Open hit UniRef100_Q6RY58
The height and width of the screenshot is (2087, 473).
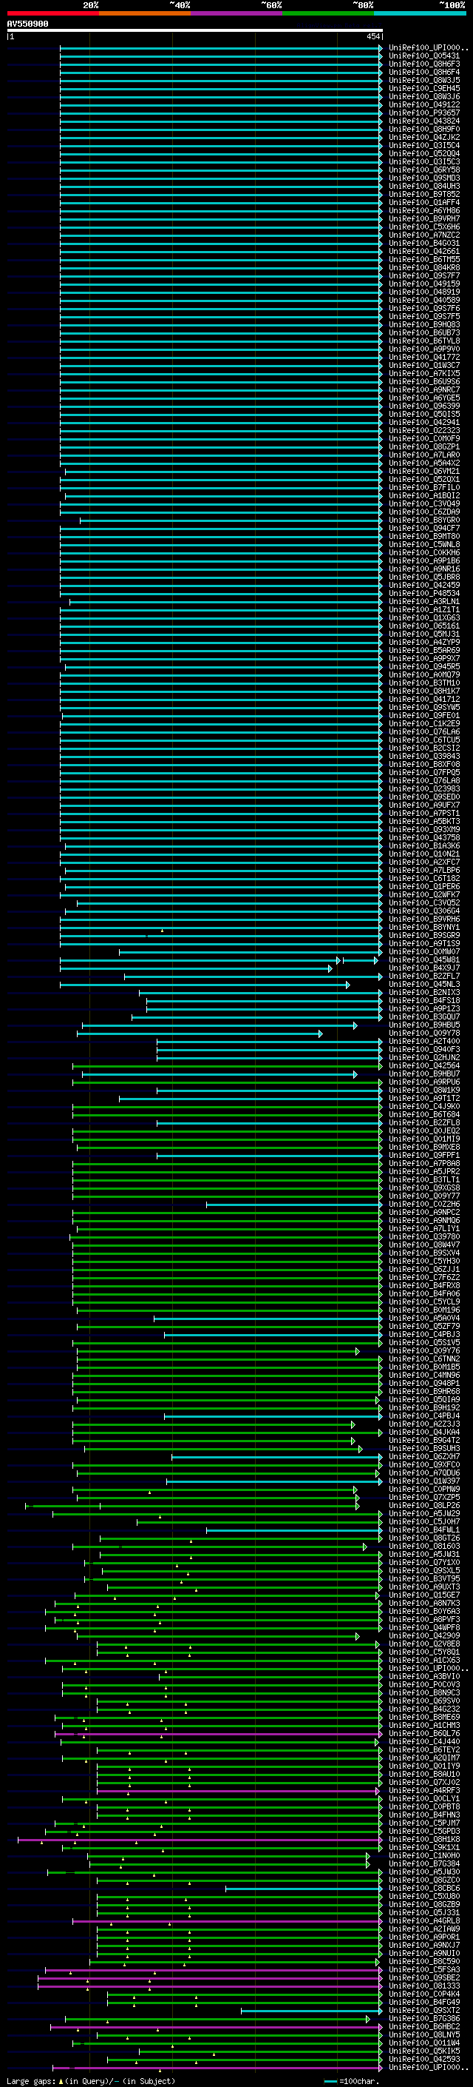point(424,170)
